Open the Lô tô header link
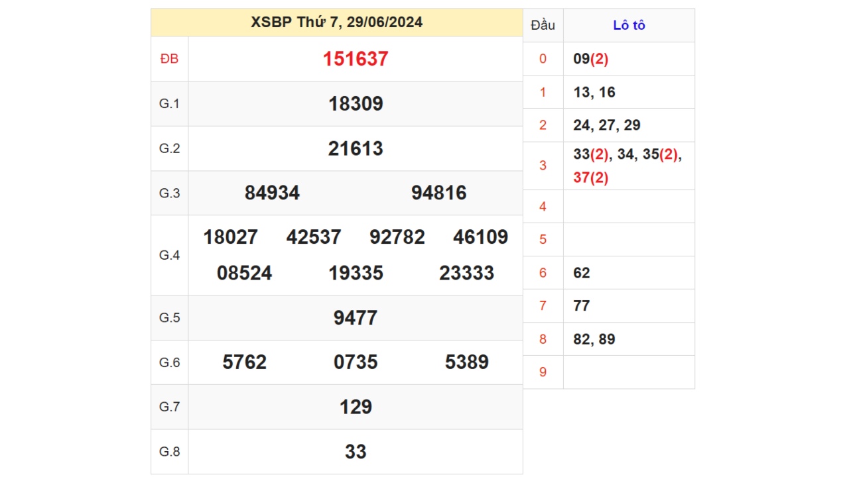The image size is (849, 477). pos(629,25)
